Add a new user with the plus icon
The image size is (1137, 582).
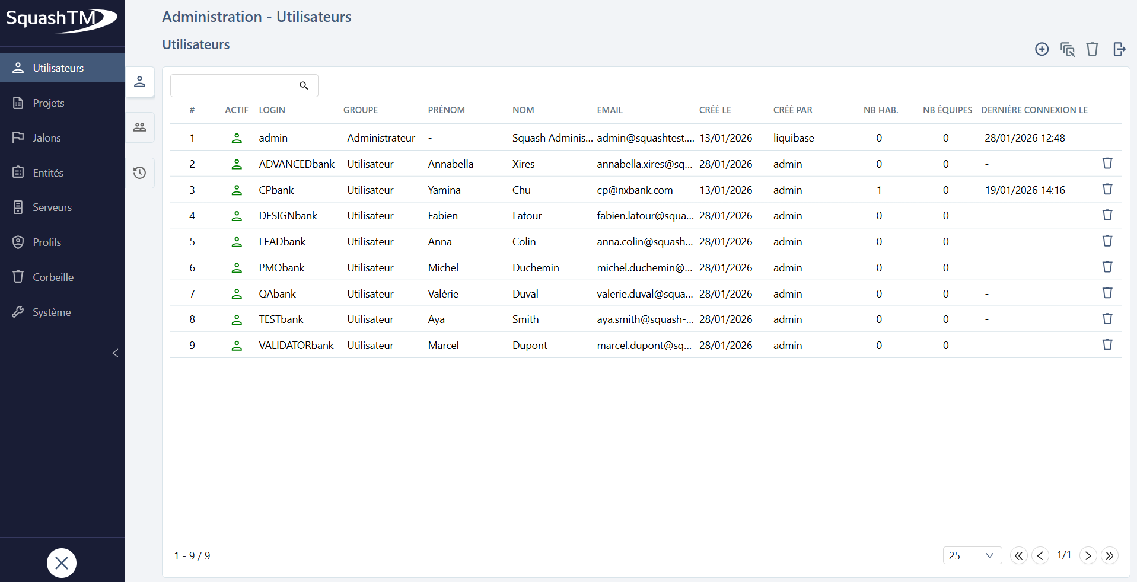(x=1042, y=49)
